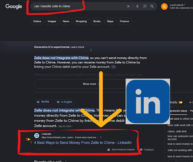The height and width of the screenshot is (162, 193).
Task: Click 'does zelle work with' keyword suggestion
Action: [x=180, y=125]
